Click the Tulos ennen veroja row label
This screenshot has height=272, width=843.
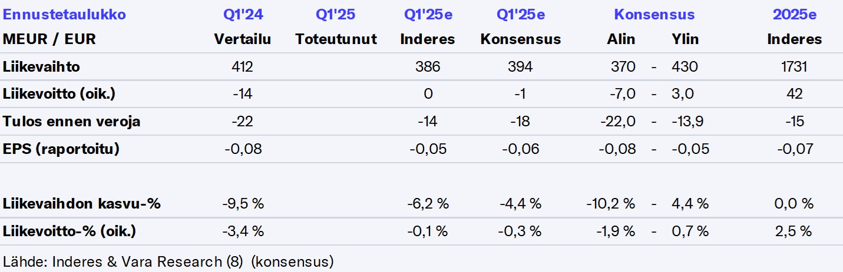pyautogui.click(x=72, y=122)
